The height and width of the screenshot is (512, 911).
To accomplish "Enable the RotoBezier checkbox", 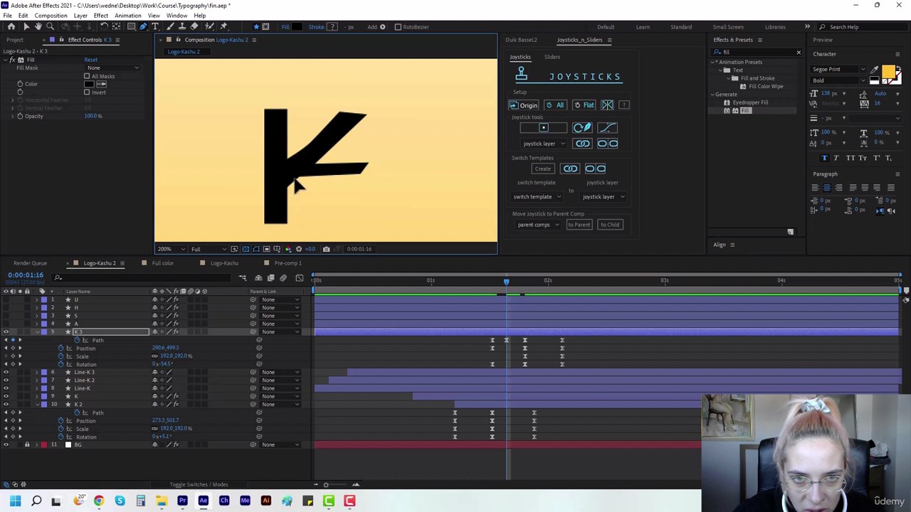I will (x=398, y=27).
